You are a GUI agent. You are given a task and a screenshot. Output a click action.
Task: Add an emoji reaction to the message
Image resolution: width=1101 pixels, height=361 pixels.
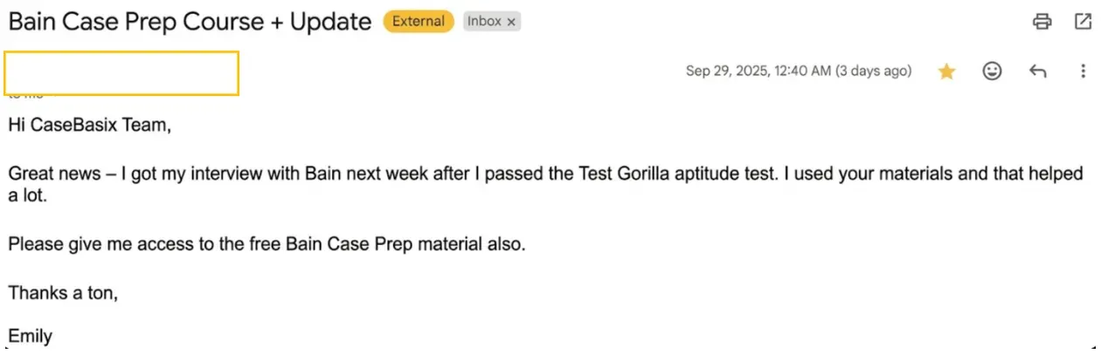[992, 72]
